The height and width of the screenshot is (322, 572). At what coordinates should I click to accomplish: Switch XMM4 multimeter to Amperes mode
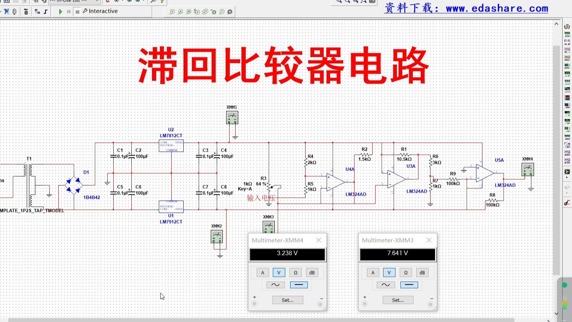click(x=262, y=272)
